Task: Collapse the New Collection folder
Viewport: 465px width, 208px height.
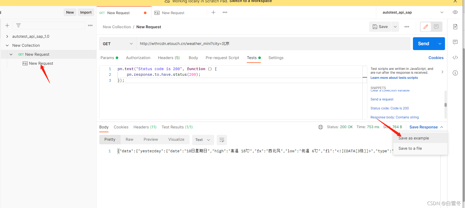Action: pyautogui.click(x=7, y=45)
